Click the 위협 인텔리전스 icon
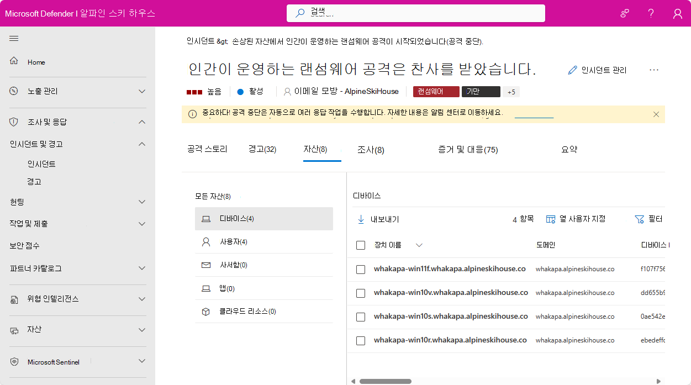Image resolution: width=691 pixels, height=385 pixels. click(x=14, y=299)
